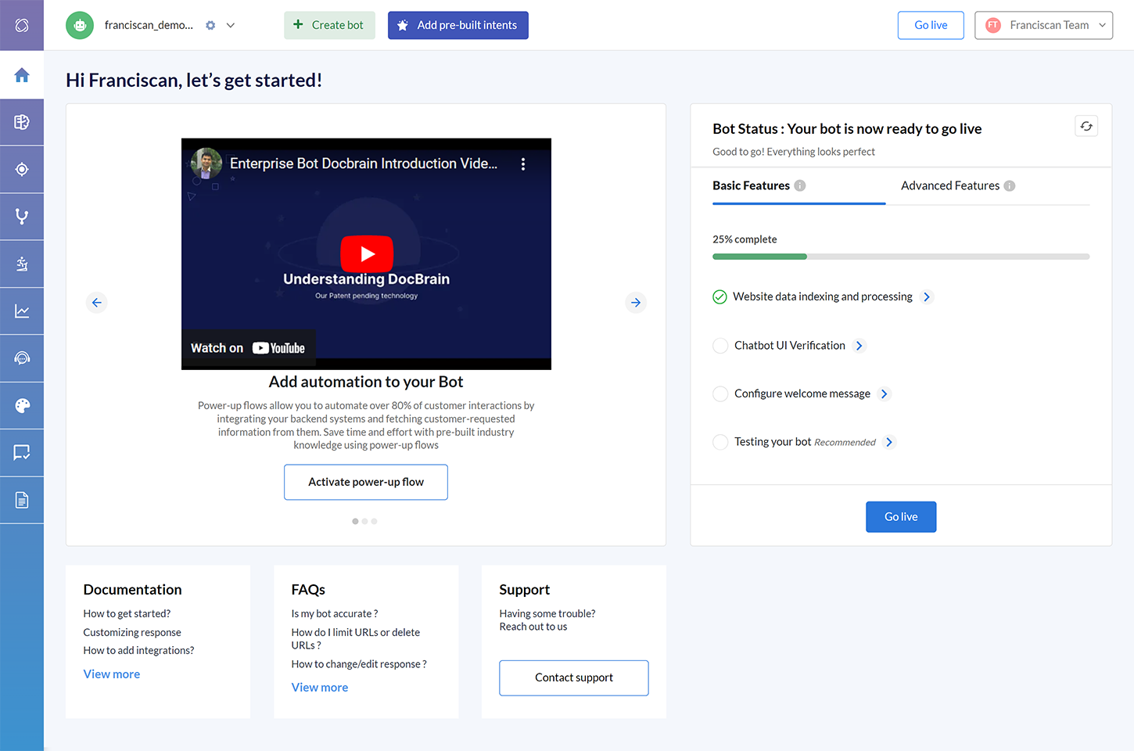
Task: Click the 25% complete progress bar
Action: click(x=901, y=257)
